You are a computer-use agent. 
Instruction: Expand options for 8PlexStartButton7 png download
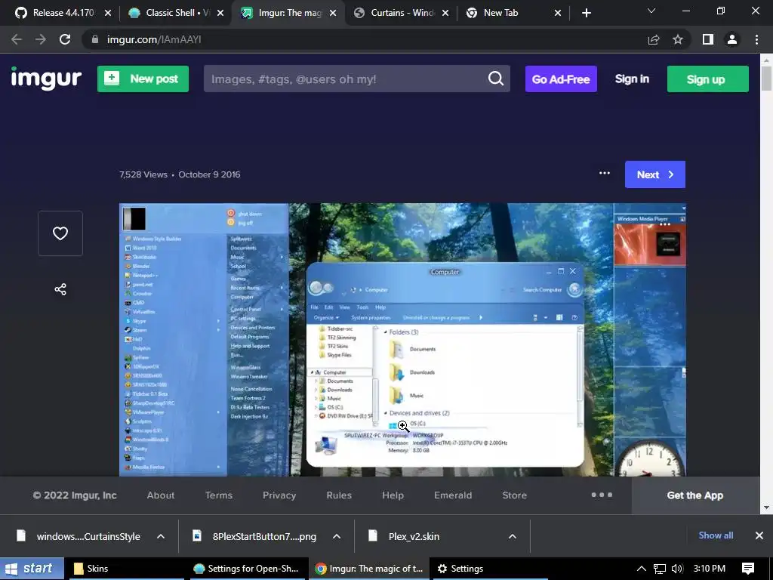[x=337, y=536]
